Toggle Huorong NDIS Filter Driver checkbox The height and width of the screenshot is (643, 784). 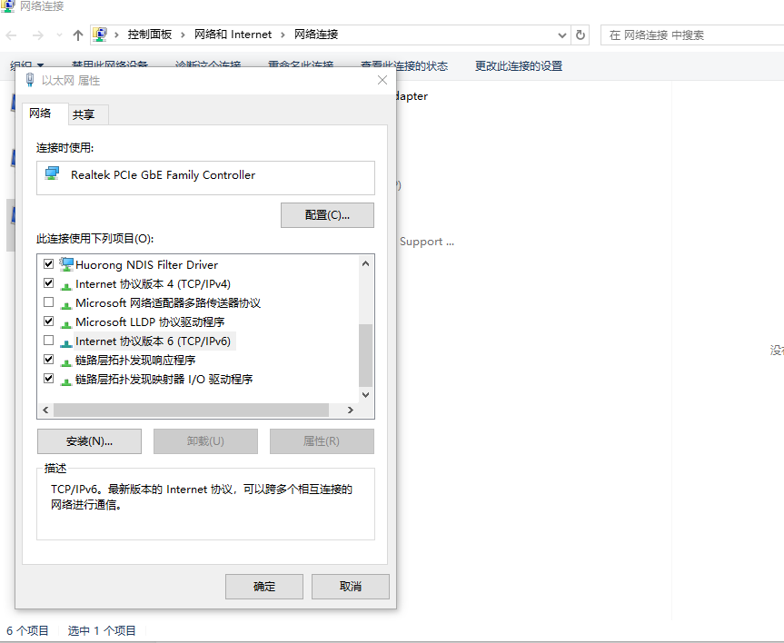(48, 264)
